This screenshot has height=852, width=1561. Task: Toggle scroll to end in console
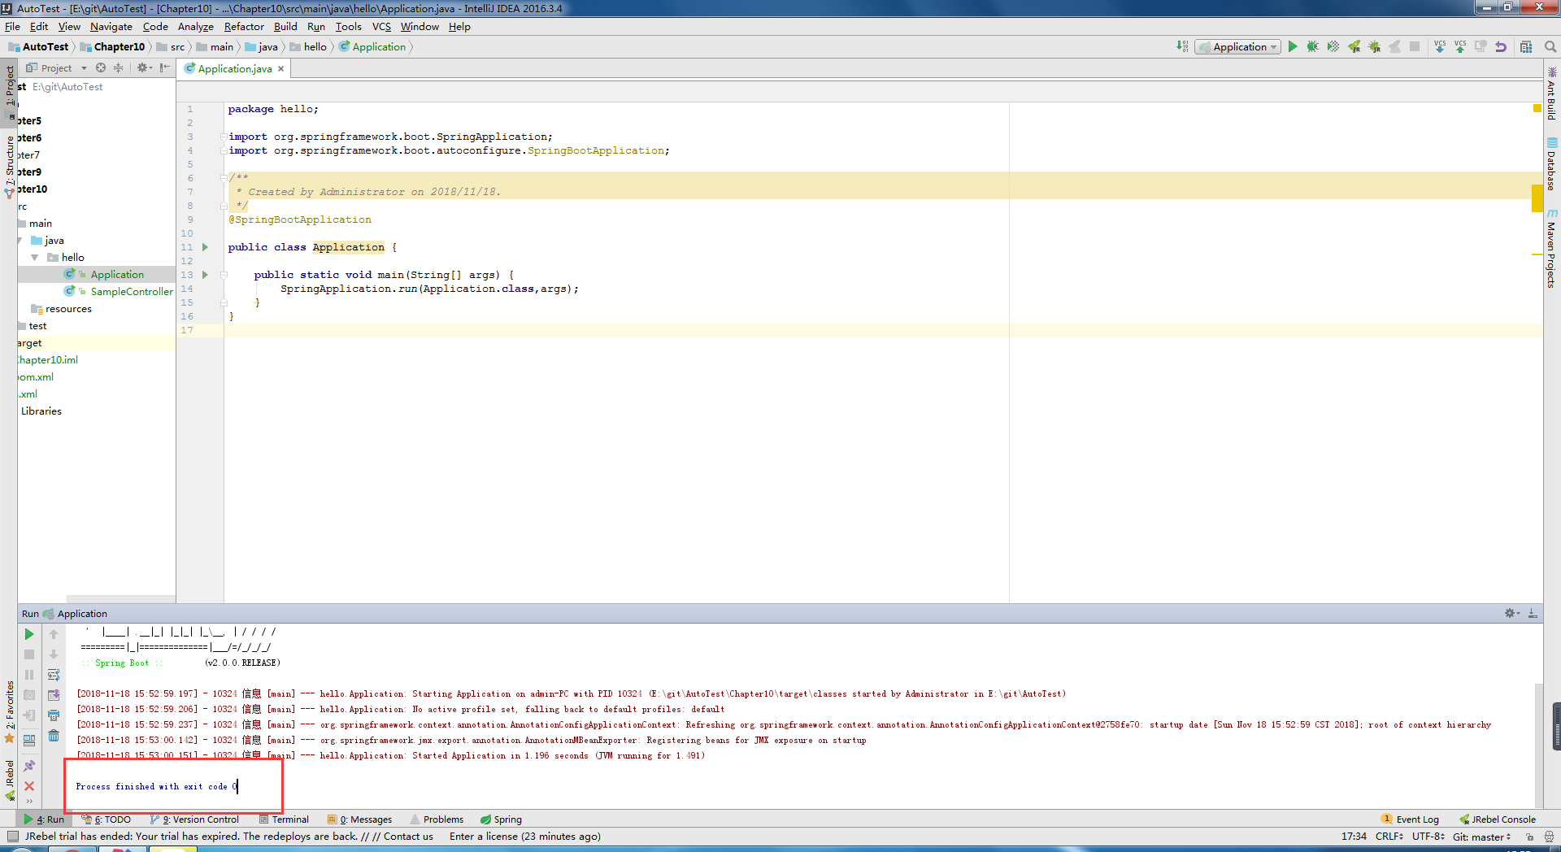(x=54, y=695)
